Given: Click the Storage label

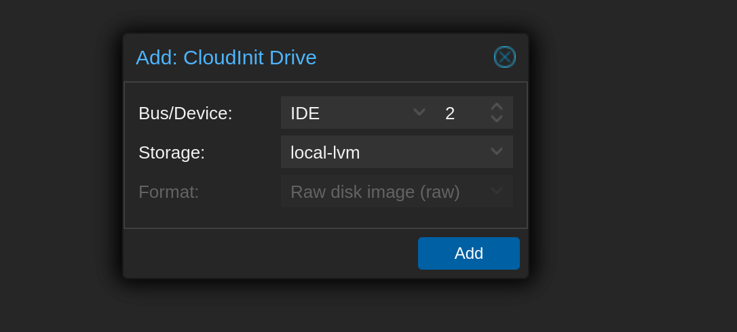Looking at the screenshot, I should coord(172,152).
